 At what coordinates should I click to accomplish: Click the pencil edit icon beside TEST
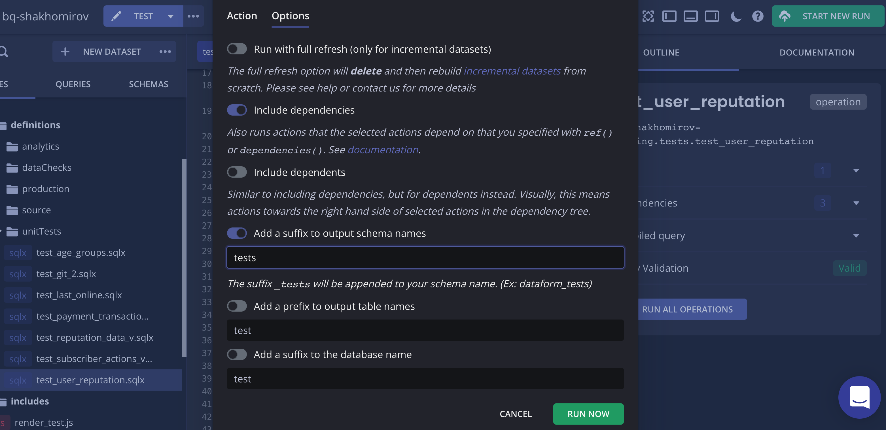[x=116, y=16]
